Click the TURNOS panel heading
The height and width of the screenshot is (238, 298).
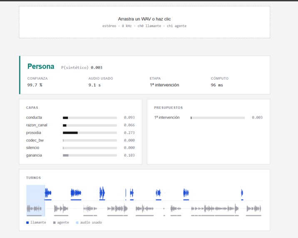[33, 178]
